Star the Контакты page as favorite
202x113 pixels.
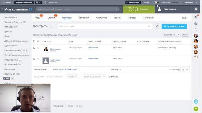(51, 26)
